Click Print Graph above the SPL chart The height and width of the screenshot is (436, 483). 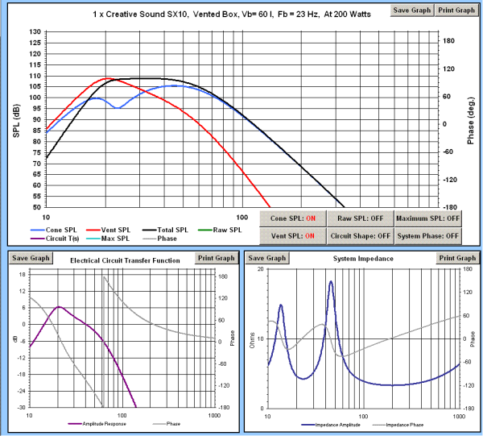coord(456,10)
